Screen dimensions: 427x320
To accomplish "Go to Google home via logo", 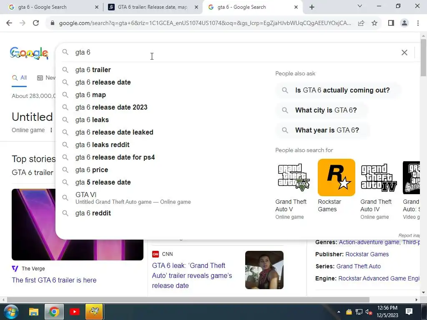I will pos(29,53).
